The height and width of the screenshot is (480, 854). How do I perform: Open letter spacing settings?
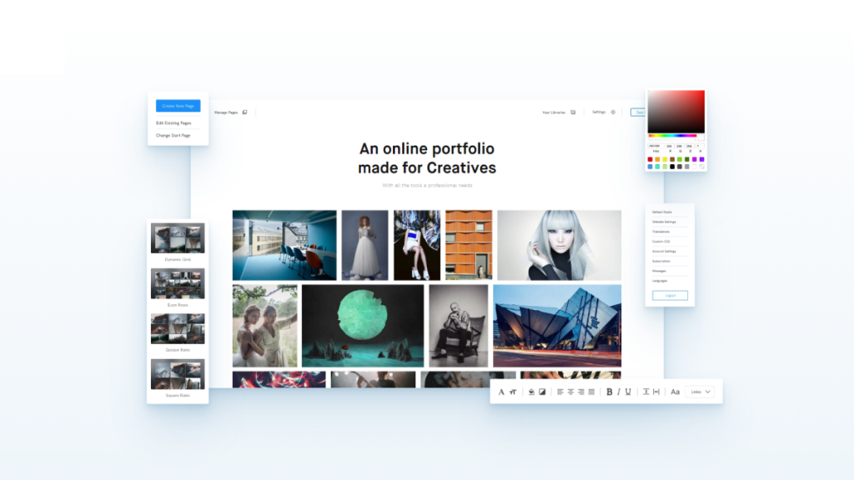coord(656,392)
